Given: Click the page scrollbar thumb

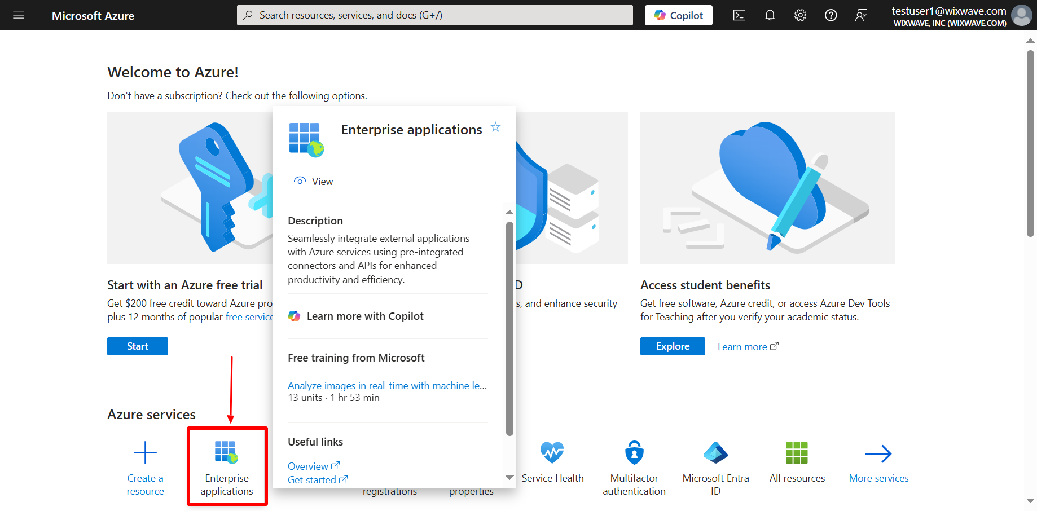Looking at the screenshot, I should [1030, 143].
